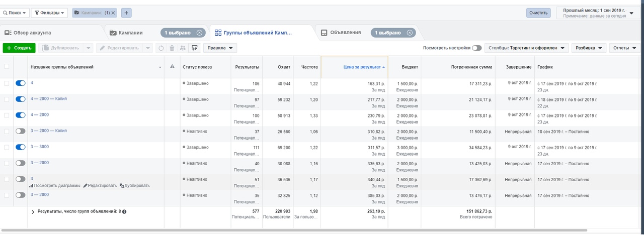The height and width of the screenshot is (235, 644).
Task: Click the Очистить button
Action: click(x=538, y=13)
